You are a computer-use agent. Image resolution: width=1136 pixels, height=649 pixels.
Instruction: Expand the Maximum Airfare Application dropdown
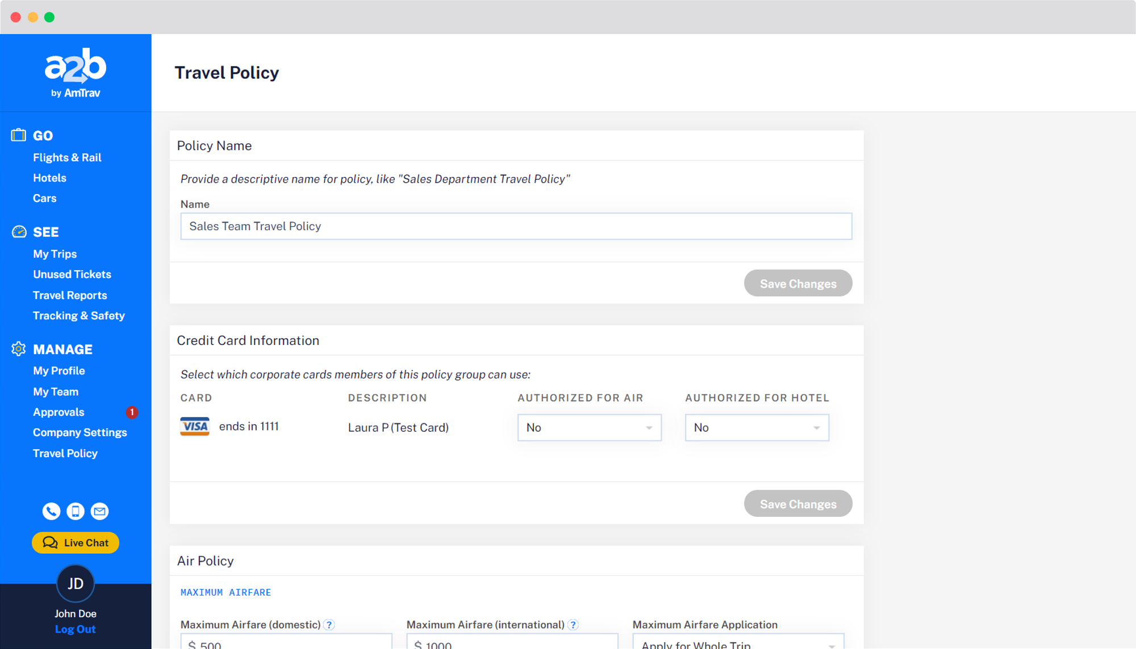(x=738, y=644)
